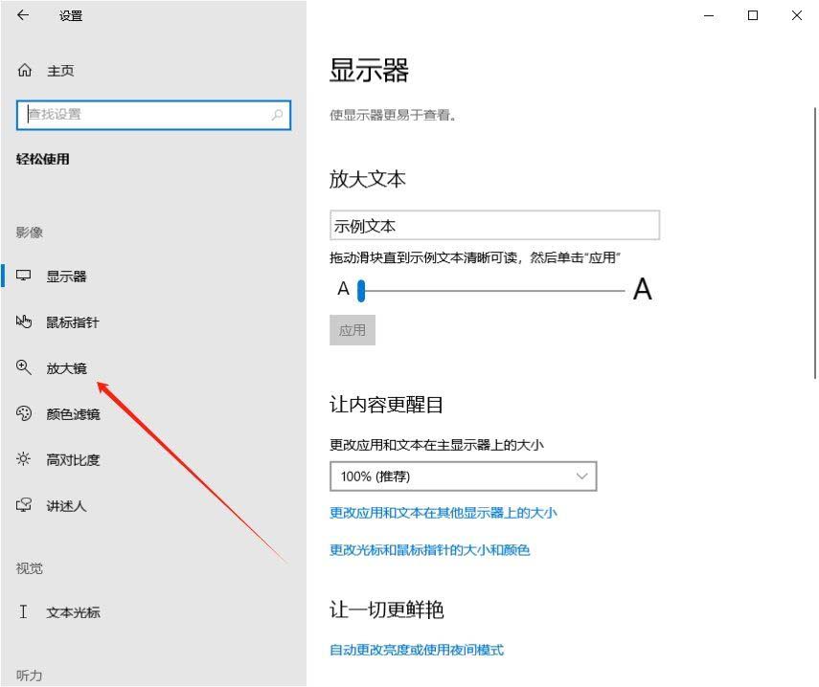Click the back arrow icon

[x=23, y=15]
